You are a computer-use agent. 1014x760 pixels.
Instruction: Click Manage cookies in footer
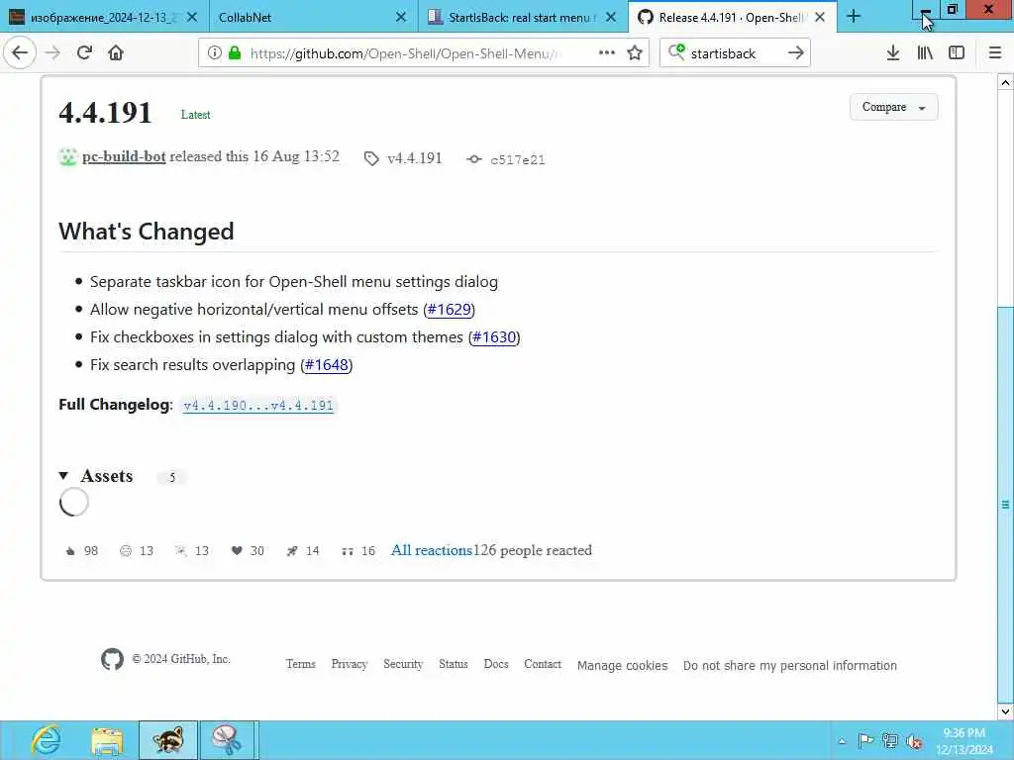622,666
